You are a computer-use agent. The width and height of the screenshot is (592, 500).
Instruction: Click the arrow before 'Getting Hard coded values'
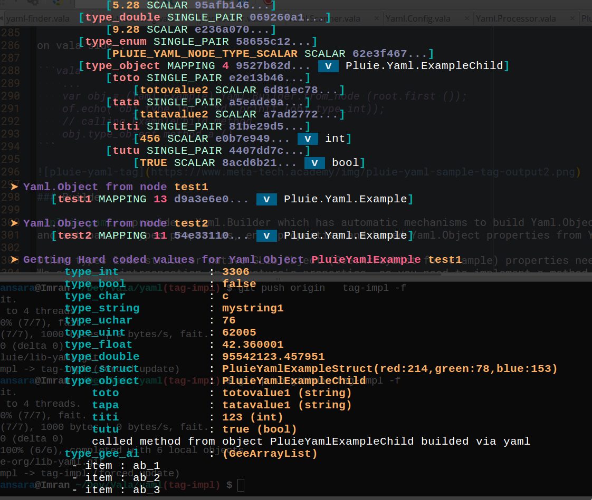coord(14,259)
